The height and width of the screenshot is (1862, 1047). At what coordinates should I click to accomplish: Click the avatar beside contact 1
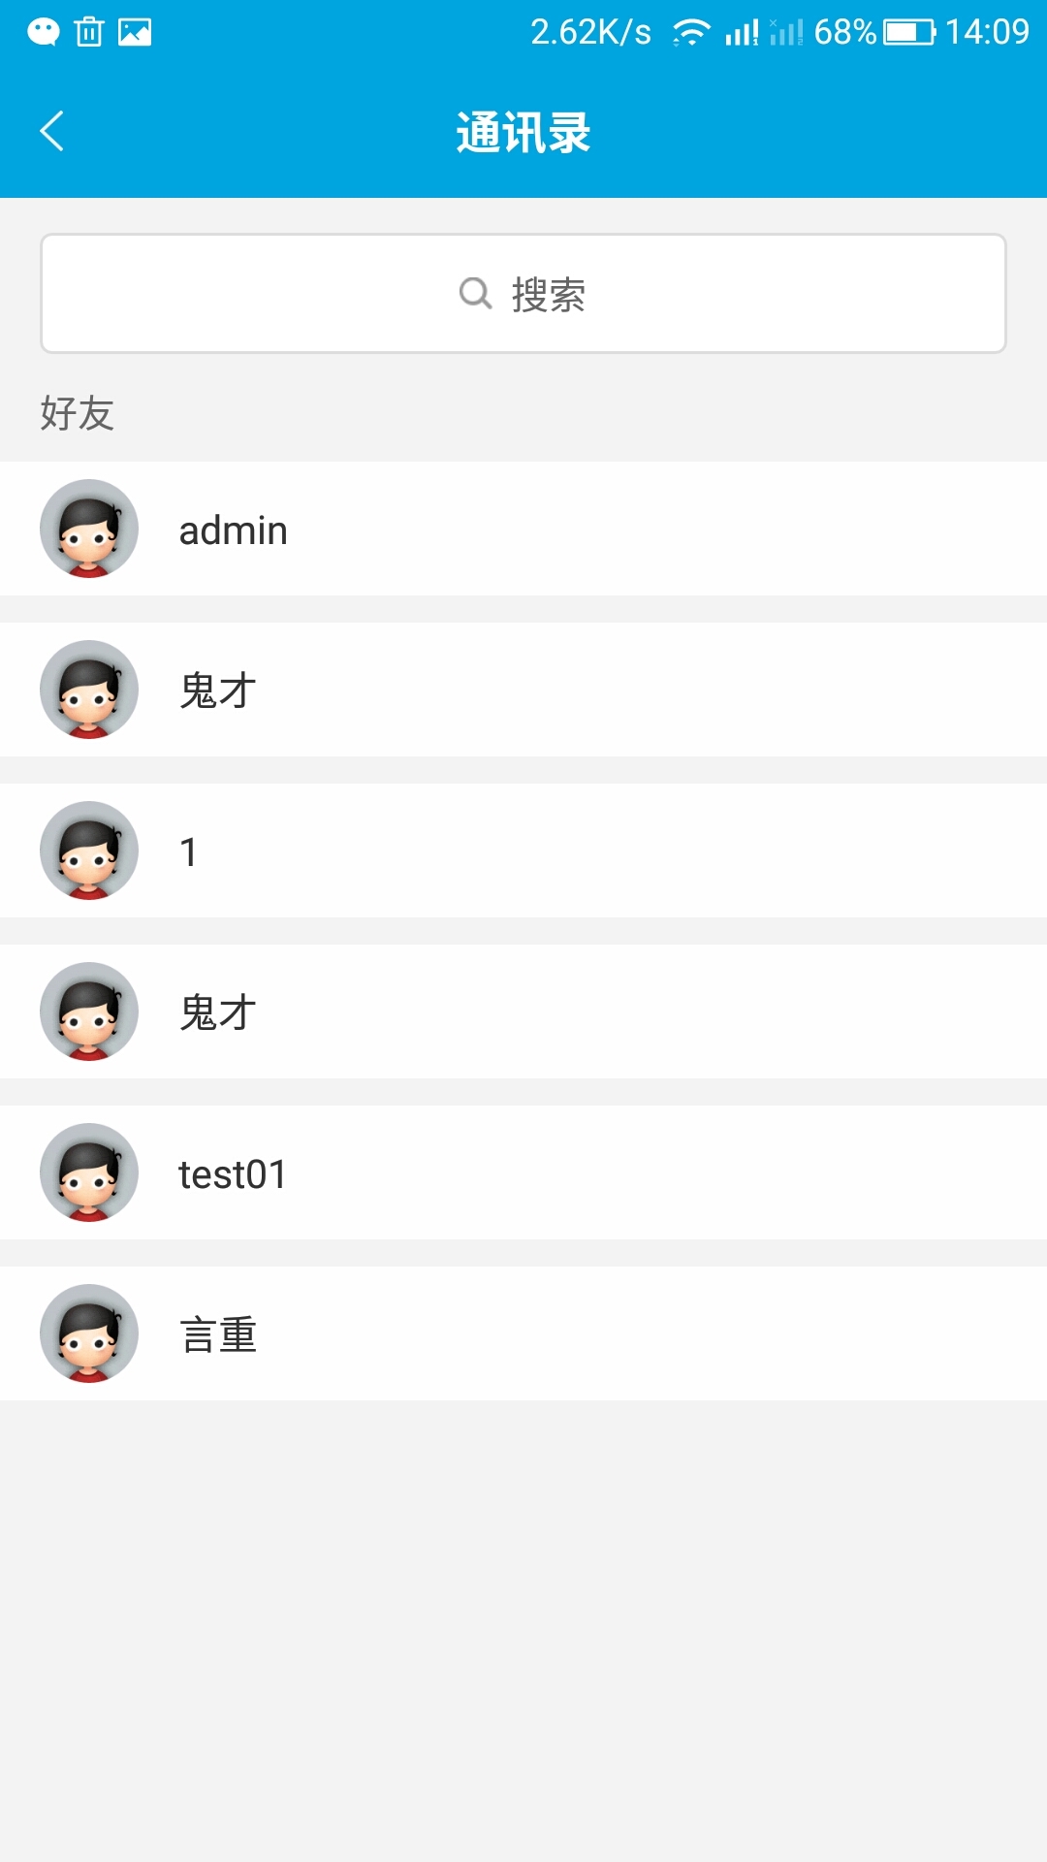point(88,851)
